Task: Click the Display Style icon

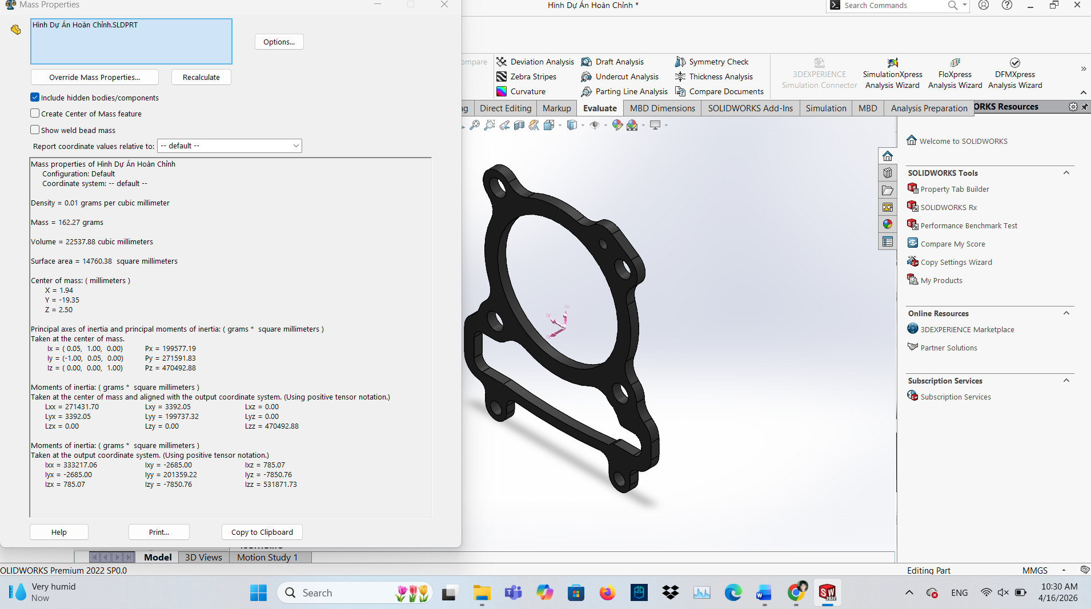Action: point(572,125)
